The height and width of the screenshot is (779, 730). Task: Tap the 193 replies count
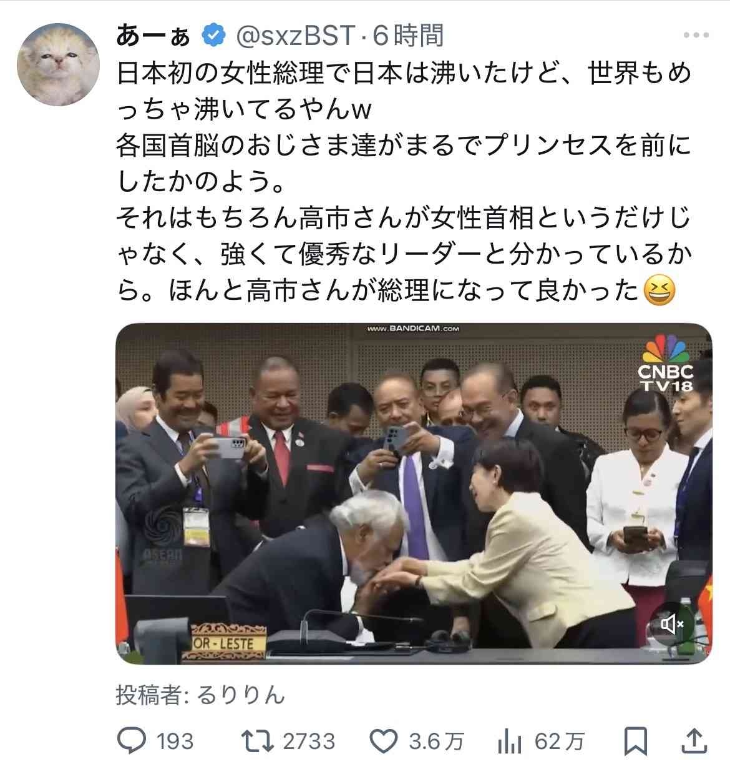click(175, 742)
